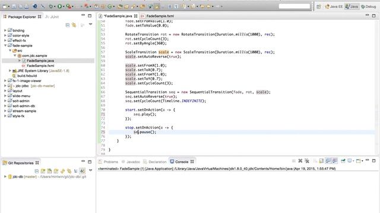
Task: Switch to the Java perspective
Action: coord(351,7)
